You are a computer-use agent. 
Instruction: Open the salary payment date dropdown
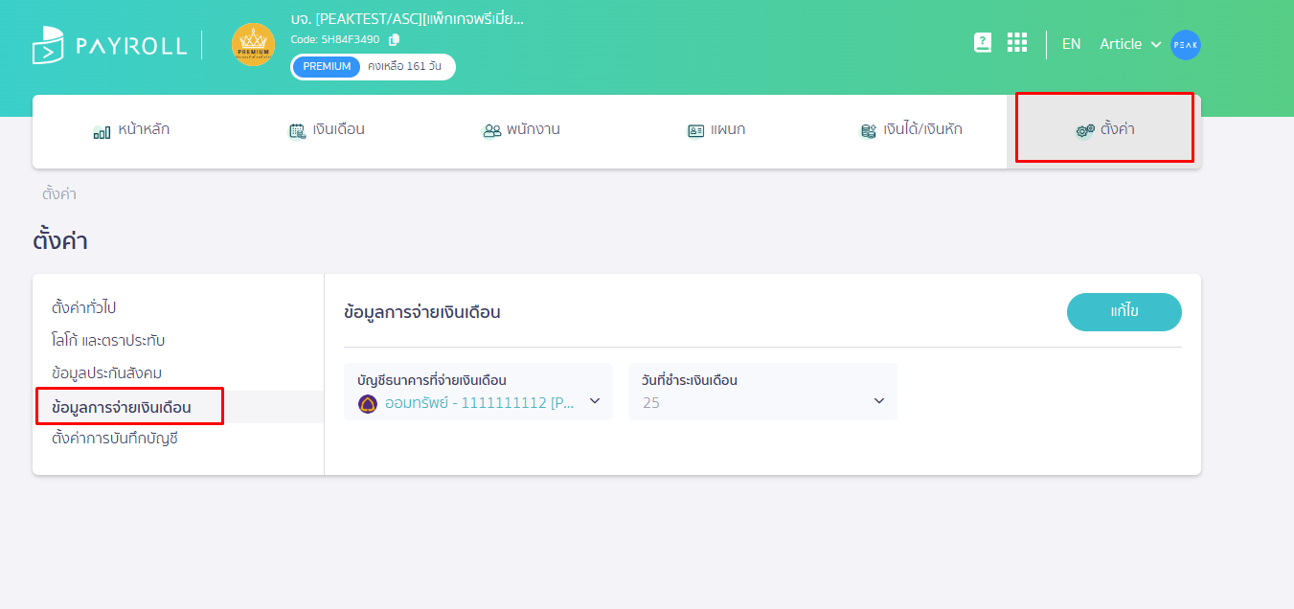(878, 400)
